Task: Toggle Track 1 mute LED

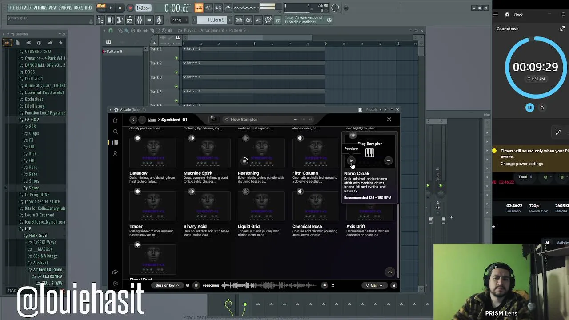Action: point(176,58)
